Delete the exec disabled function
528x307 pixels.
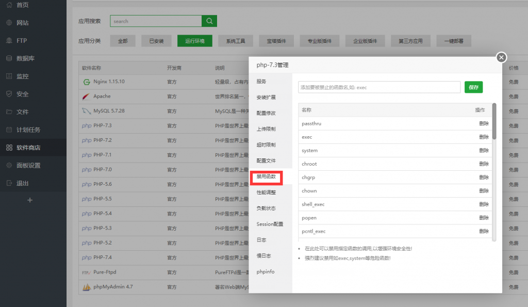(483, 137)
